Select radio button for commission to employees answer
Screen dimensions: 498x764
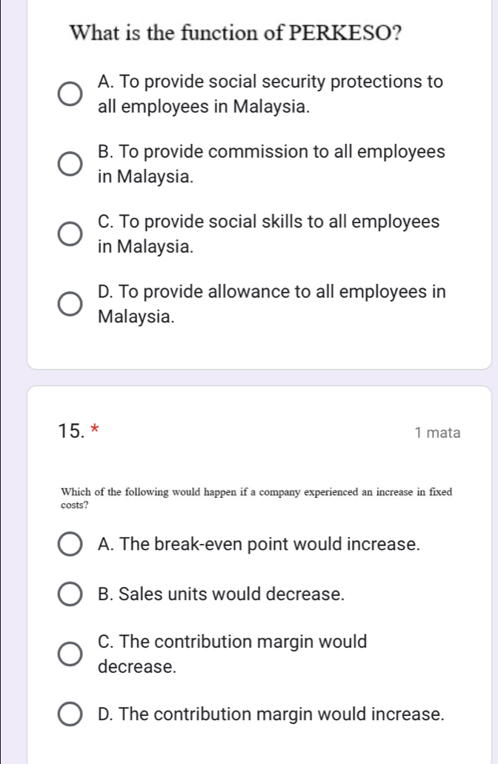(71, 165)
